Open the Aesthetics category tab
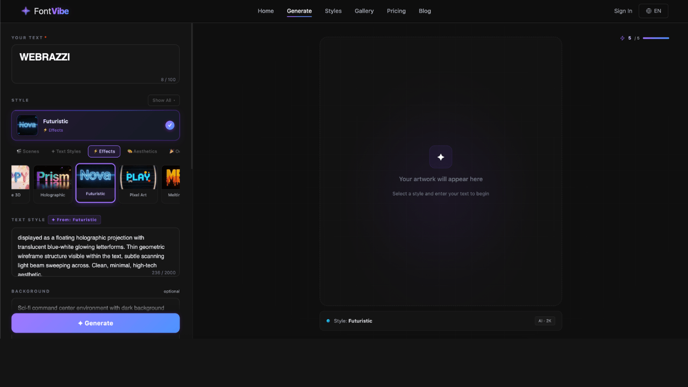 click(x=142, y=152)
